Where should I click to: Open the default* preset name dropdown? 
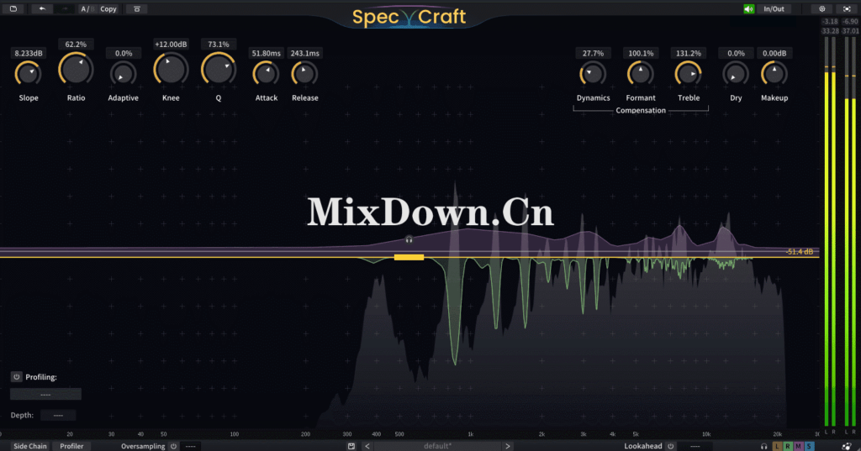click(437, 446)
